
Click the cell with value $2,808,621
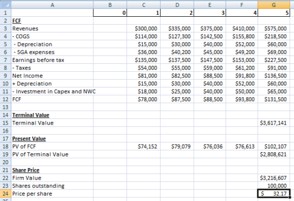[x=274, y=154]
